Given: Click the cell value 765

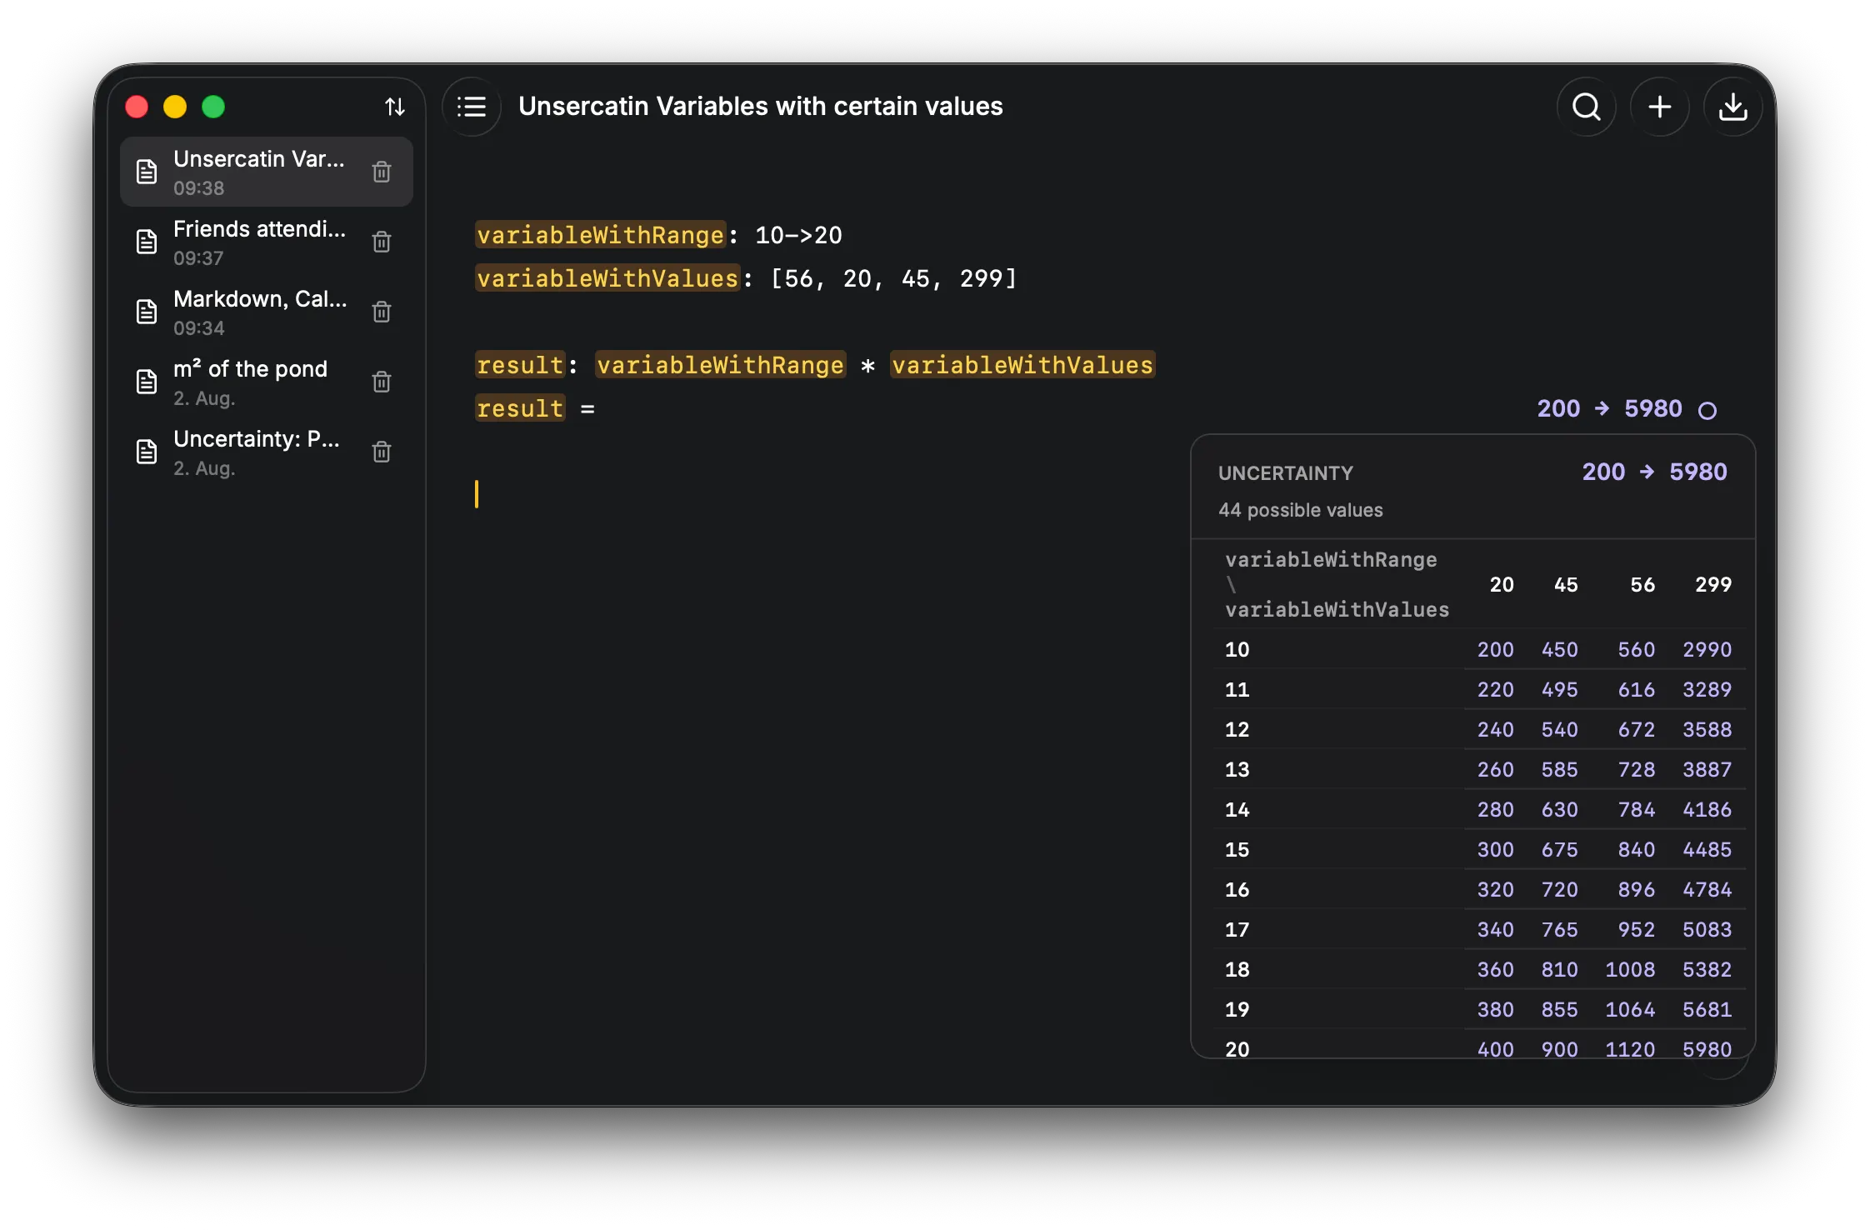Looking at the screenshot, I should 1559,930.
